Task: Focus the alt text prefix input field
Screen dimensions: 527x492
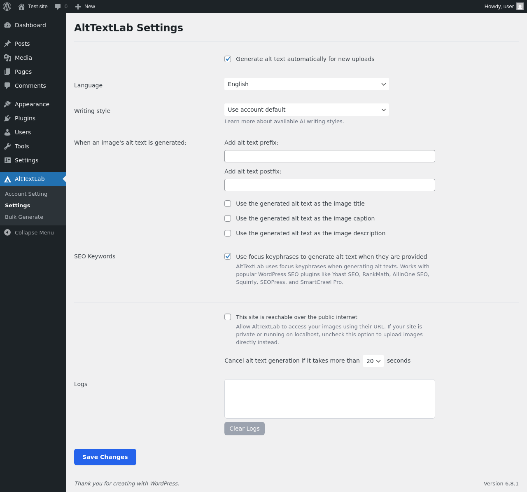Action: pyautogui.click(x=330, y=156)
